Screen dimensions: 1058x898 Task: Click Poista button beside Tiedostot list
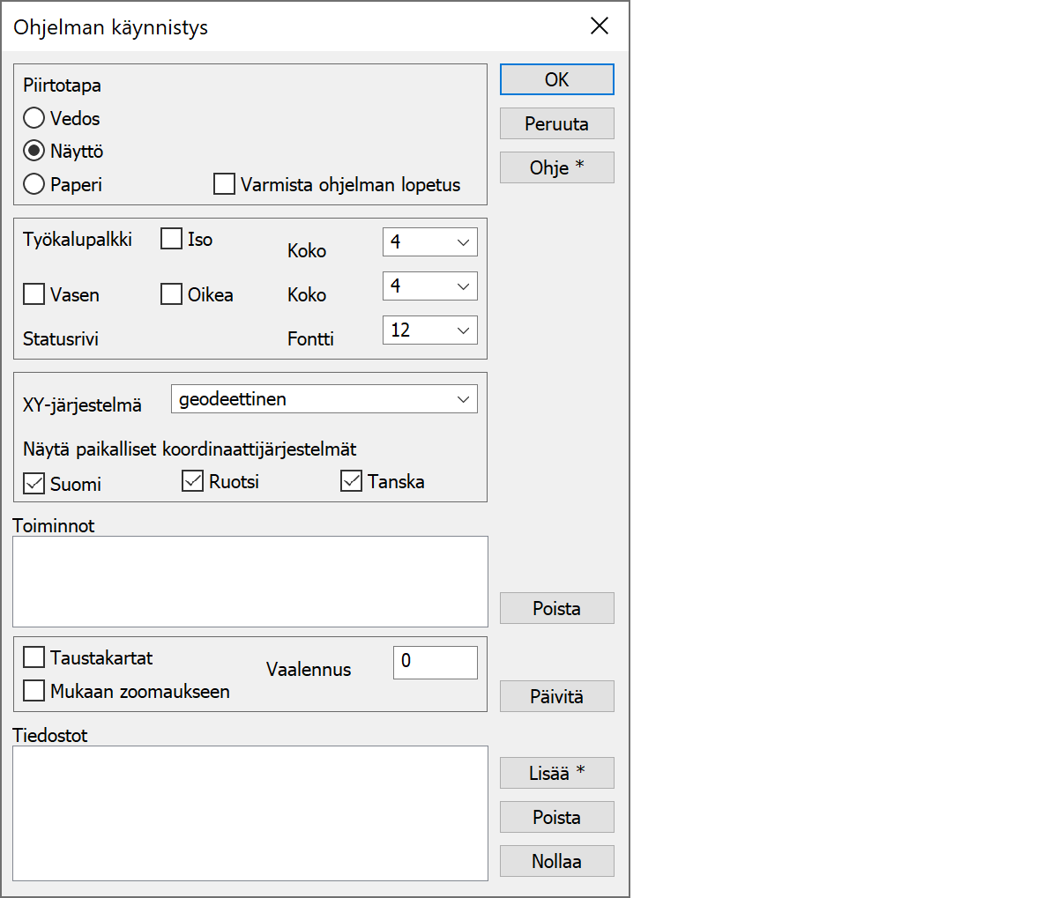tap(557, 817)
